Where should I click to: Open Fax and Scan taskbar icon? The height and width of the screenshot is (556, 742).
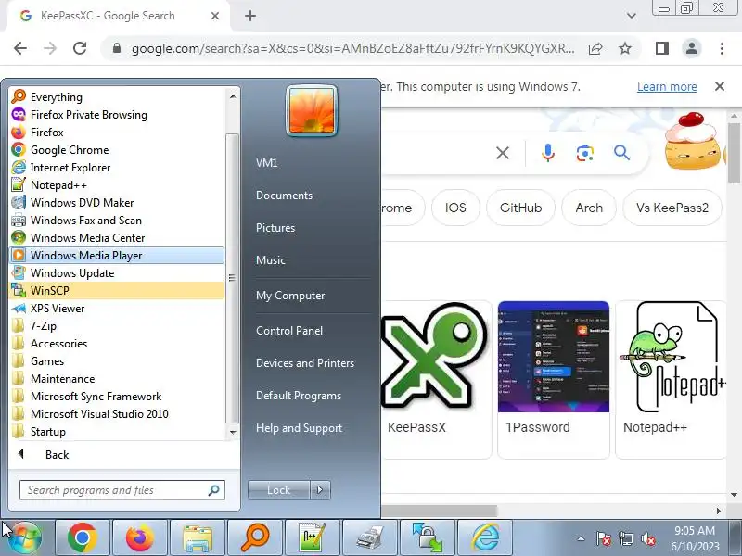[x=370, y=537]
